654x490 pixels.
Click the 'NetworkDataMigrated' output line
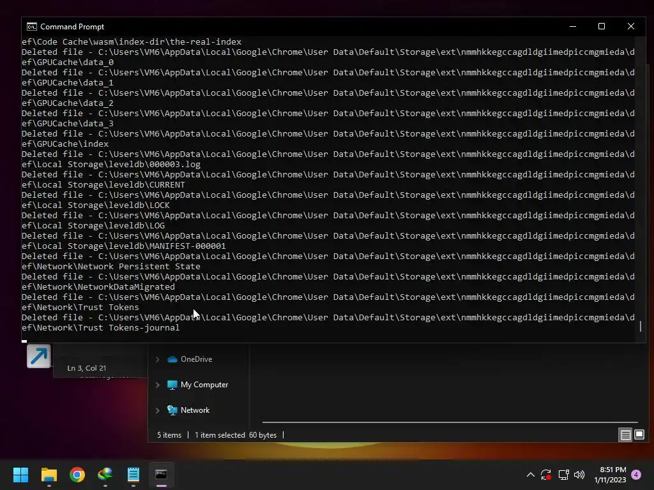98,287
